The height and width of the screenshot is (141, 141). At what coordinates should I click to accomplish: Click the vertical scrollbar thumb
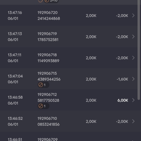[x=139, y=50]
